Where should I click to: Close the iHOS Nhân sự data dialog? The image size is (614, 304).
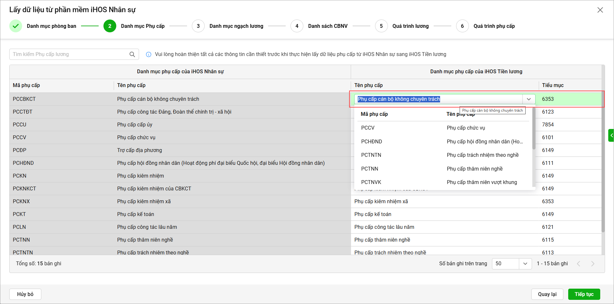pyautogui.click(x=600, y=10)
